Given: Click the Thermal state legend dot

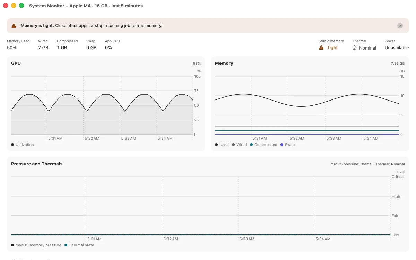Looking at the screenshot, I should tap(66, 245).
